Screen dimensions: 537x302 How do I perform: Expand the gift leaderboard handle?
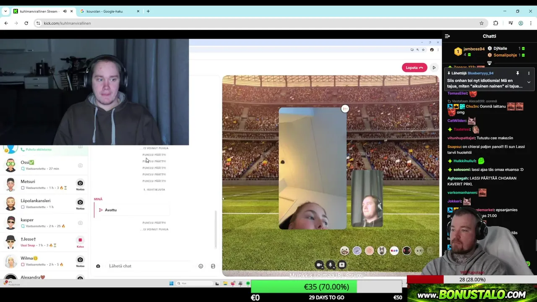(x=489, y=63)
